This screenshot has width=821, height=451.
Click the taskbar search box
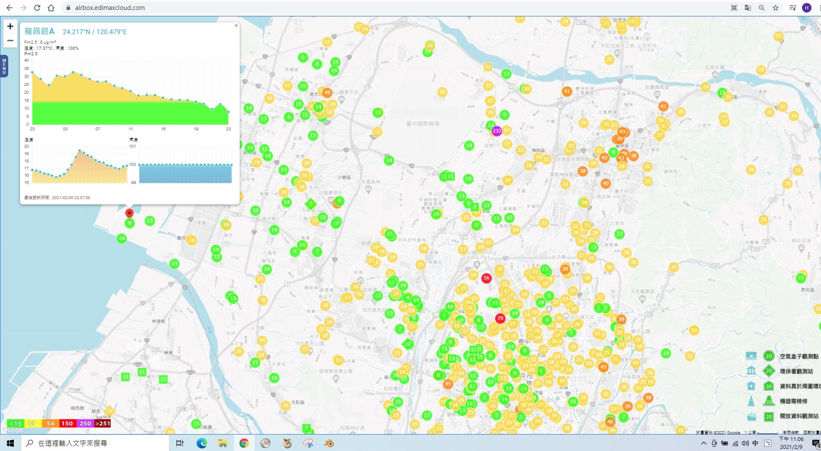click(95, 443)
